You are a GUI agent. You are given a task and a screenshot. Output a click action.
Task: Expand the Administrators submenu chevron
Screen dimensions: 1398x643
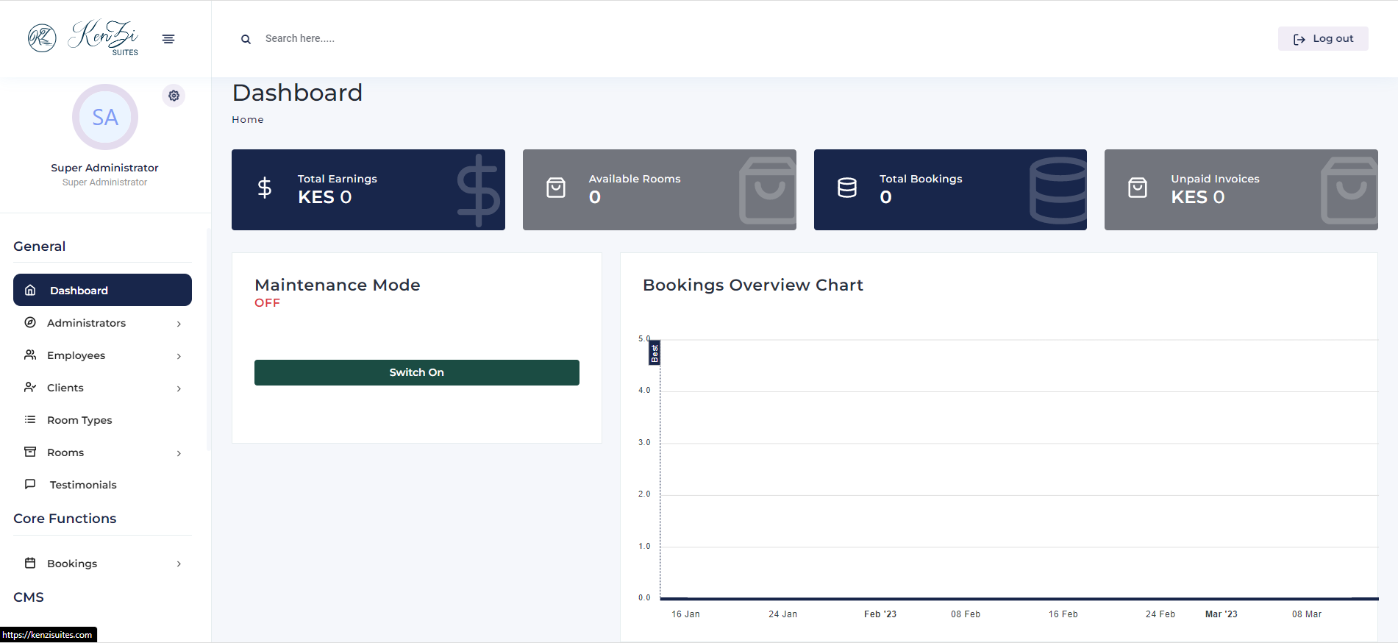[x=179, y=324]
